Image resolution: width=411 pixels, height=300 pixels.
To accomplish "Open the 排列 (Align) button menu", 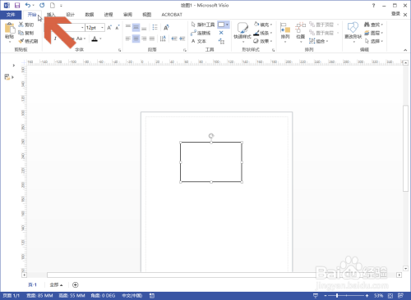I will [285, 32].
